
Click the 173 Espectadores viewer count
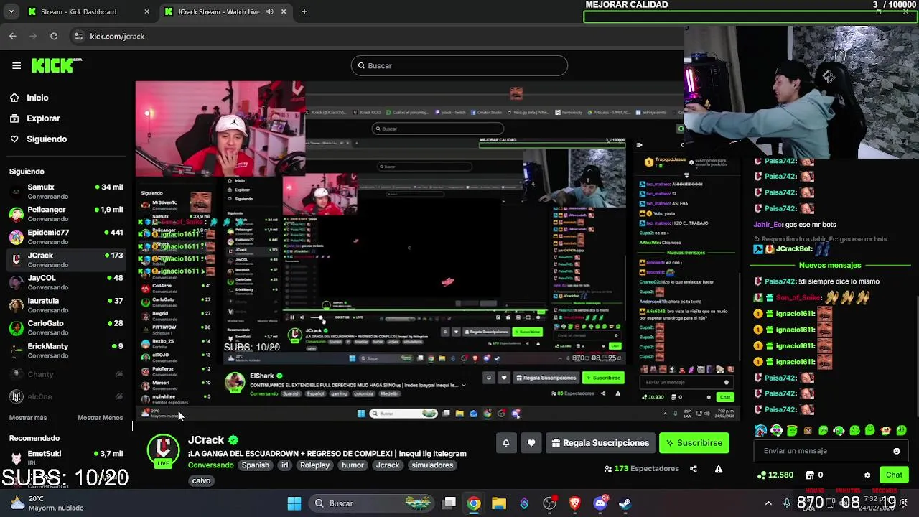641,469
